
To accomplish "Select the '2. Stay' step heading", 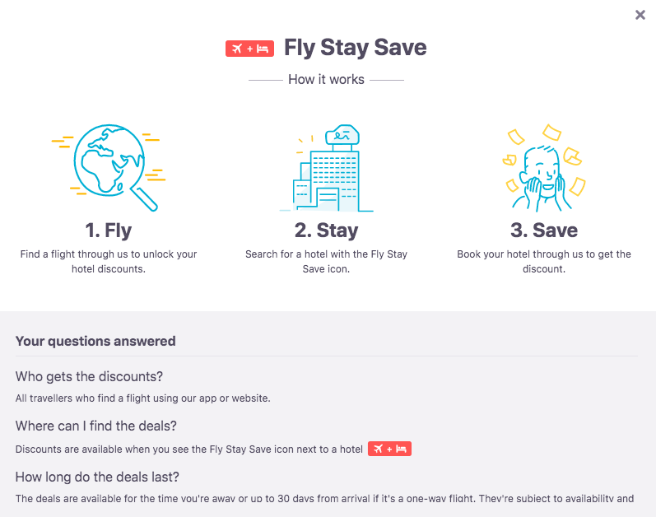I will tap(326, 231).
